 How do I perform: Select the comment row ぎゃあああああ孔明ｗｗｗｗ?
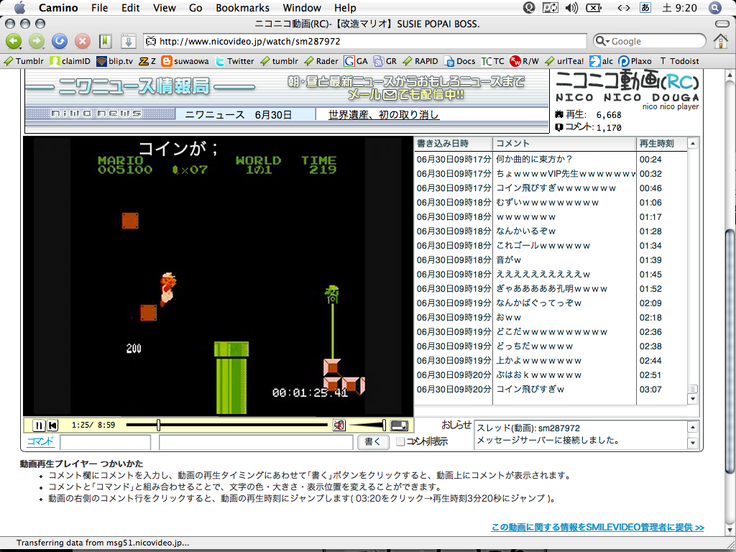pos(551,289)
